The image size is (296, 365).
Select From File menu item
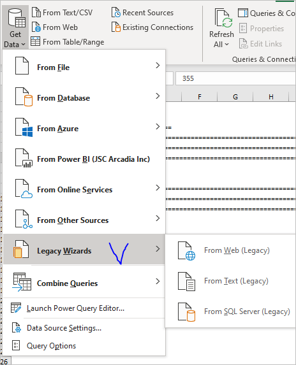click(x=84, y=66)
